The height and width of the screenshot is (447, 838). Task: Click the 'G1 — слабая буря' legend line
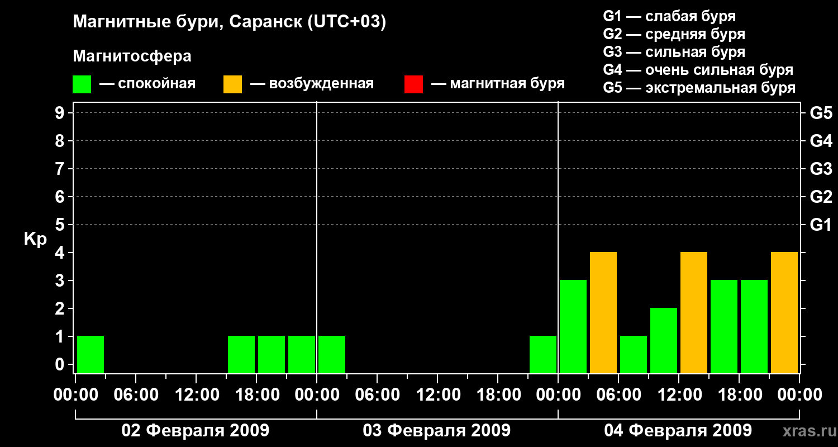[669, 16]
